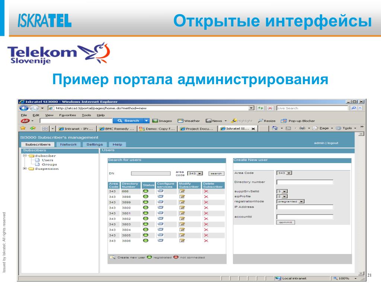Image resolution: width=381 pixels, height=286 pixels.
Task: Open the Favorites star icon
Action: tap(23, 128)
